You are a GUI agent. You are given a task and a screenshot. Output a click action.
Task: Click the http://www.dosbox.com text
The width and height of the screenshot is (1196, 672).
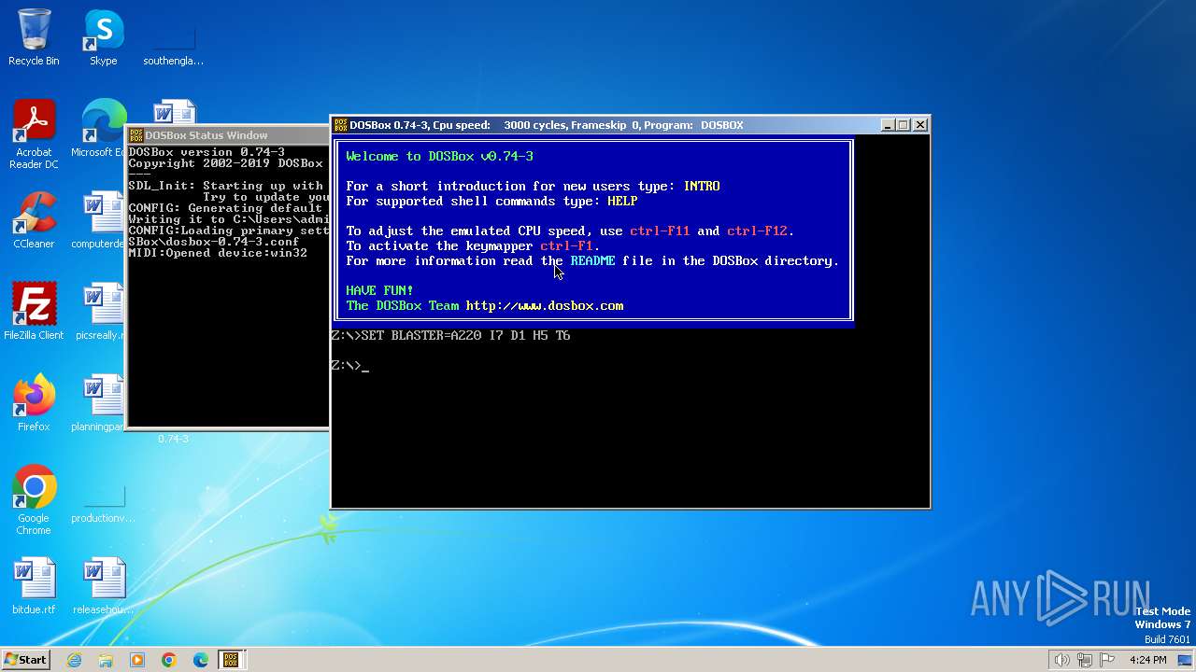[x=545, y=305]
